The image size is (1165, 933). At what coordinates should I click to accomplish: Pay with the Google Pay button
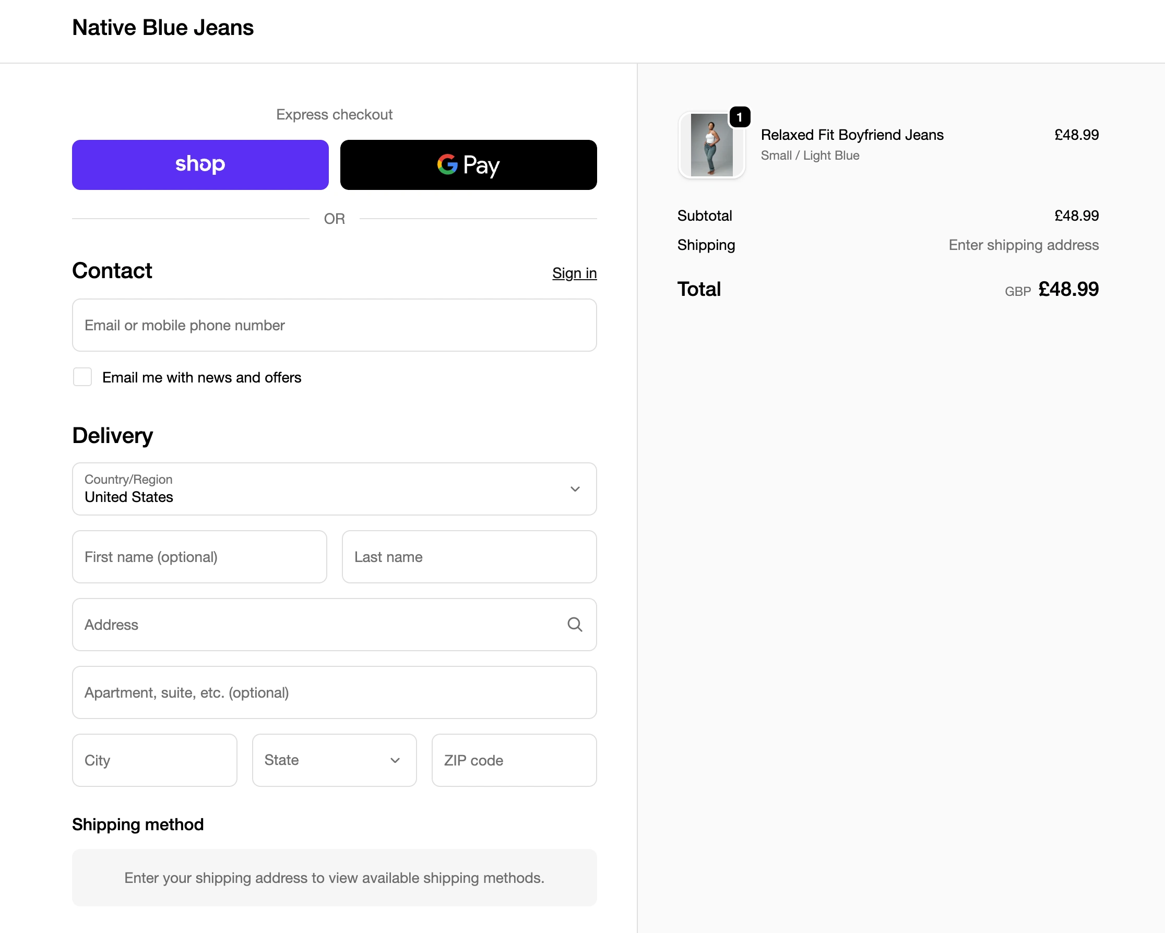468,165
